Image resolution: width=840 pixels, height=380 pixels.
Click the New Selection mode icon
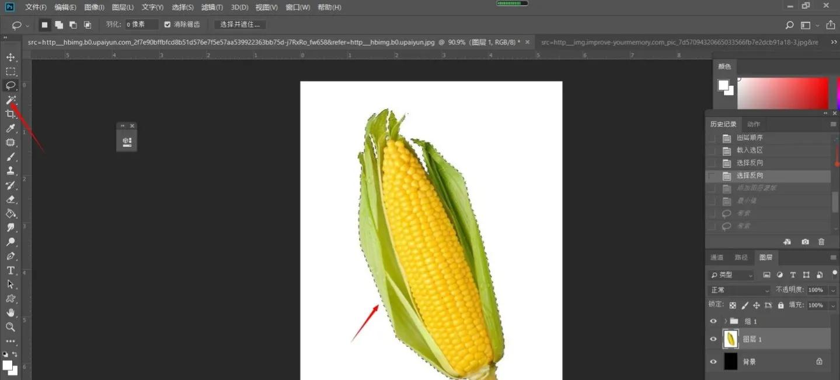44,24
